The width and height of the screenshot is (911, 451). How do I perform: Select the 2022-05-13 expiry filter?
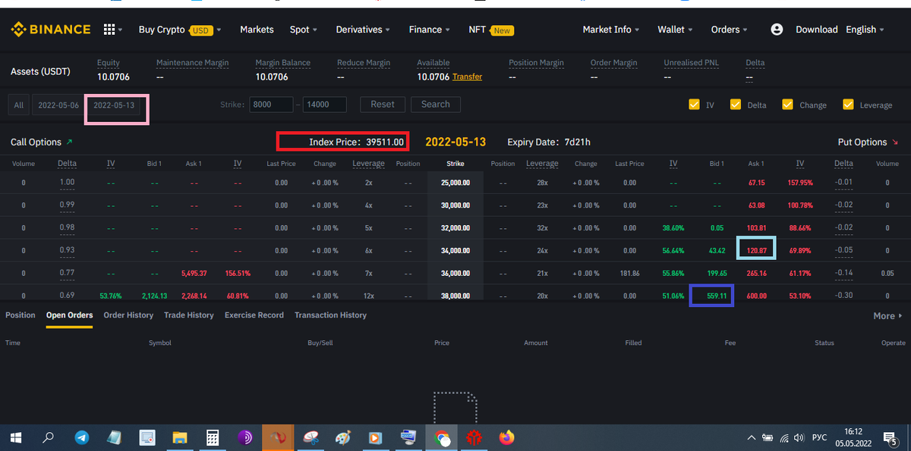114,105
